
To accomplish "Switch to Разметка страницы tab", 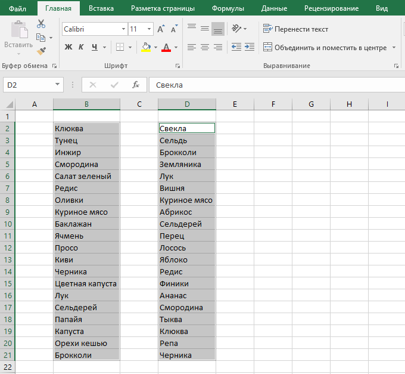I will tap(163, 8).
